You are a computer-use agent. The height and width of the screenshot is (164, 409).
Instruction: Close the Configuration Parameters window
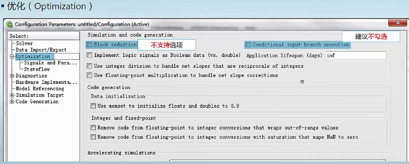[398, 23]
